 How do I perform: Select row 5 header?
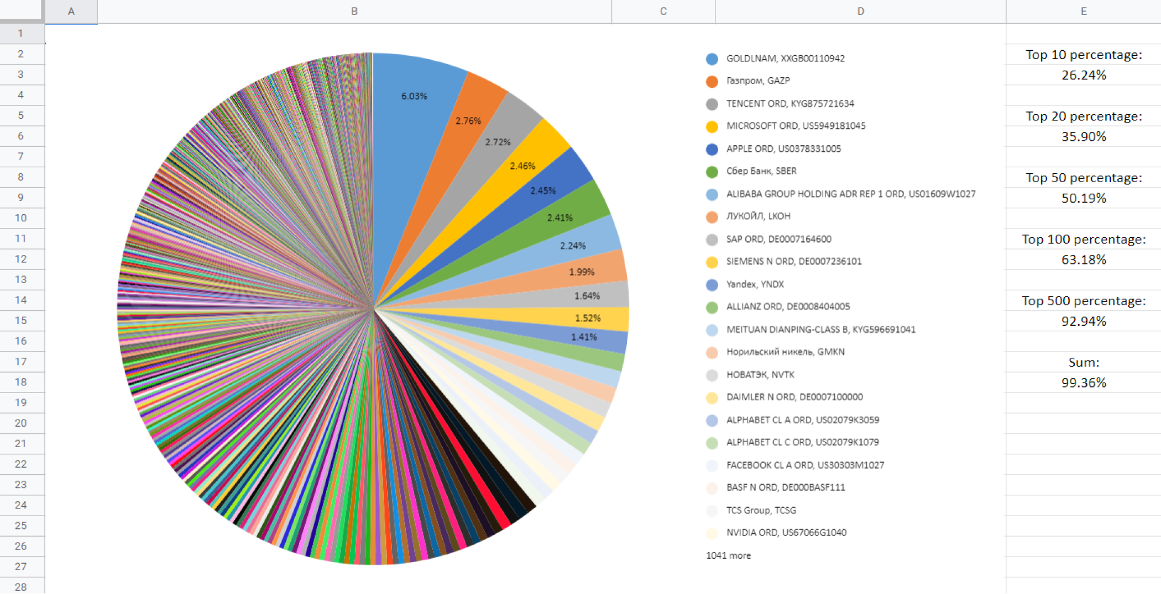[x=21, y=115]
